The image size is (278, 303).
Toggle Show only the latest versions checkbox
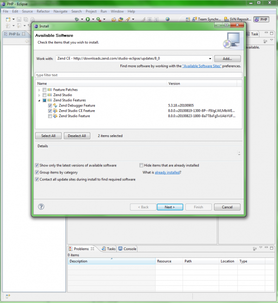[x=37, y=165]
